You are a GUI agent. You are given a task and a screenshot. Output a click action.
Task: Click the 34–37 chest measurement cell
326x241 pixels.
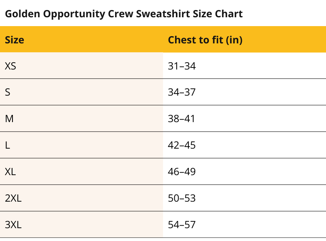[x=182, y=92]
